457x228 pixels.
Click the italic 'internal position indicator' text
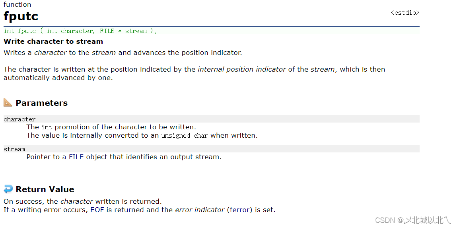pyautogui.click(x=242, y=69)
